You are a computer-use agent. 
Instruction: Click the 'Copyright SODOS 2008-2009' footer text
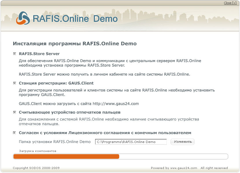click(x=36, y=168)
